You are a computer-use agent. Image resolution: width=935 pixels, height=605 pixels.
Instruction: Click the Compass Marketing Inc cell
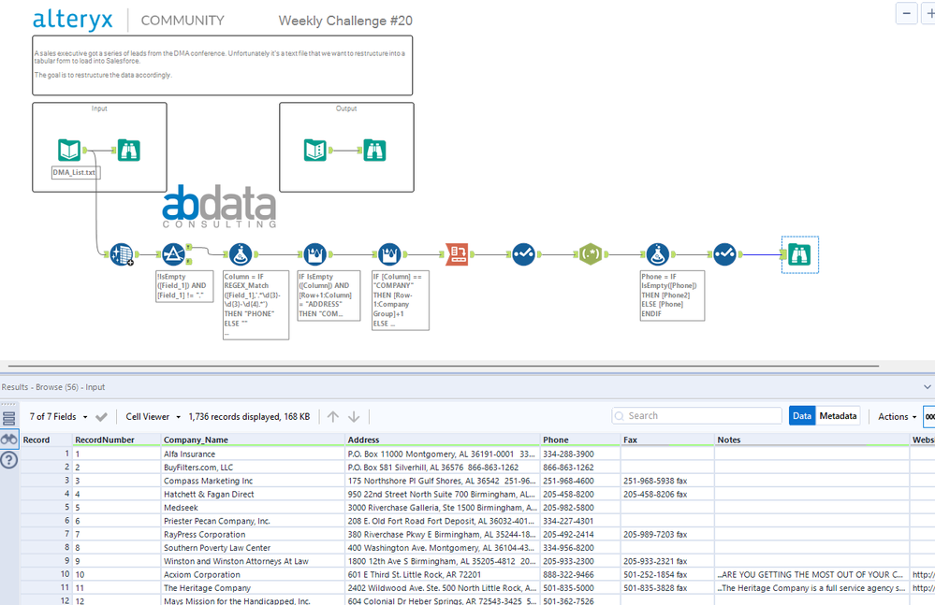pos(254,481)
